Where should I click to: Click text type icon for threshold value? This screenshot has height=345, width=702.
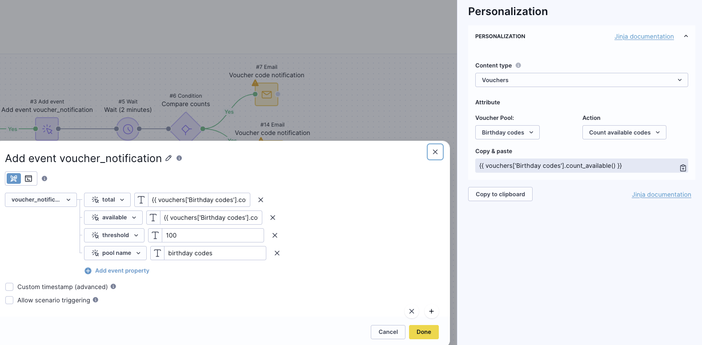click(155, 235)
